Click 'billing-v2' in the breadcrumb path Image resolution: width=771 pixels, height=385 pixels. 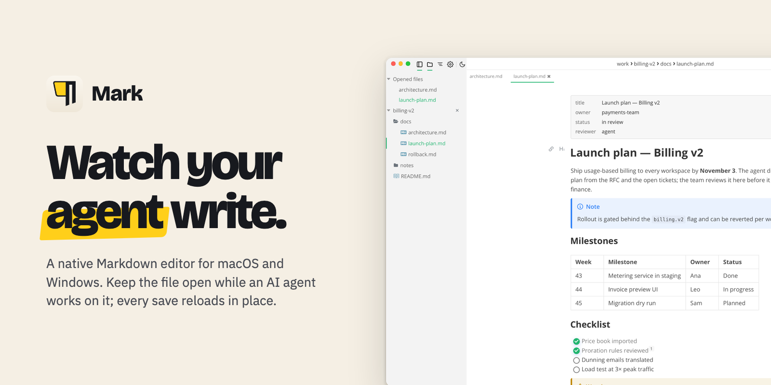click(644, 64)
